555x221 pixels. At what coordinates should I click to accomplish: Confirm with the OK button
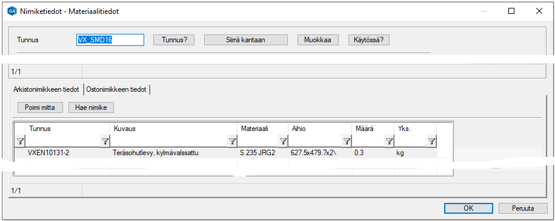click(468, 208)
